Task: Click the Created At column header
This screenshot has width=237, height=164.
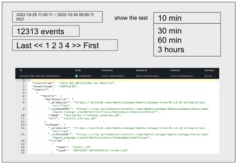Action: click(107, 70)
